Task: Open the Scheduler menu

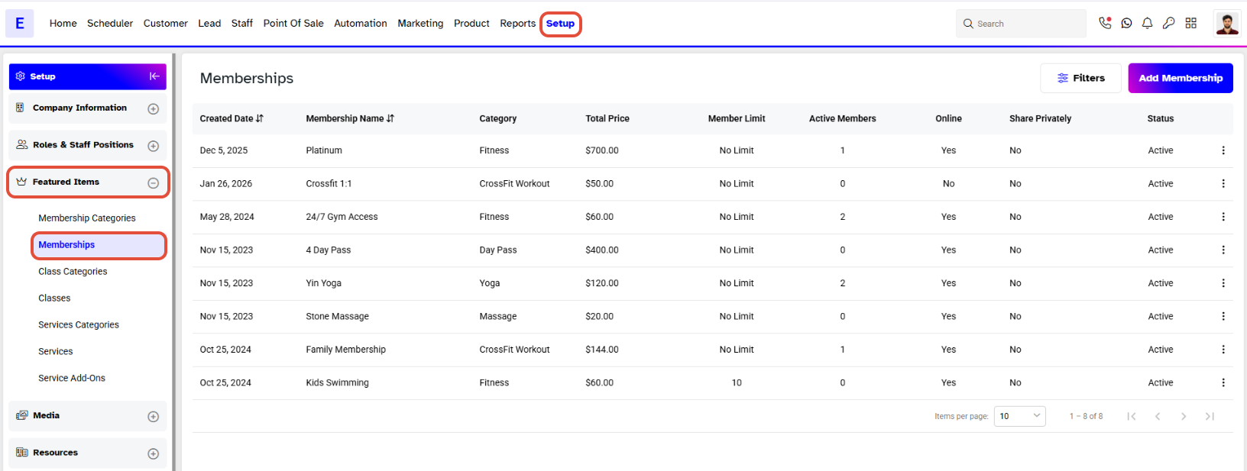Action: click(x=110, y=24)
